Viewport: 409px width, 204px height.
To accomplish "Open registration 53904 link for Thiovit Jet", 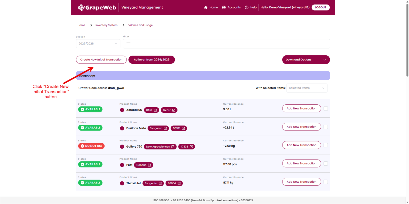I will pos(174,183).
